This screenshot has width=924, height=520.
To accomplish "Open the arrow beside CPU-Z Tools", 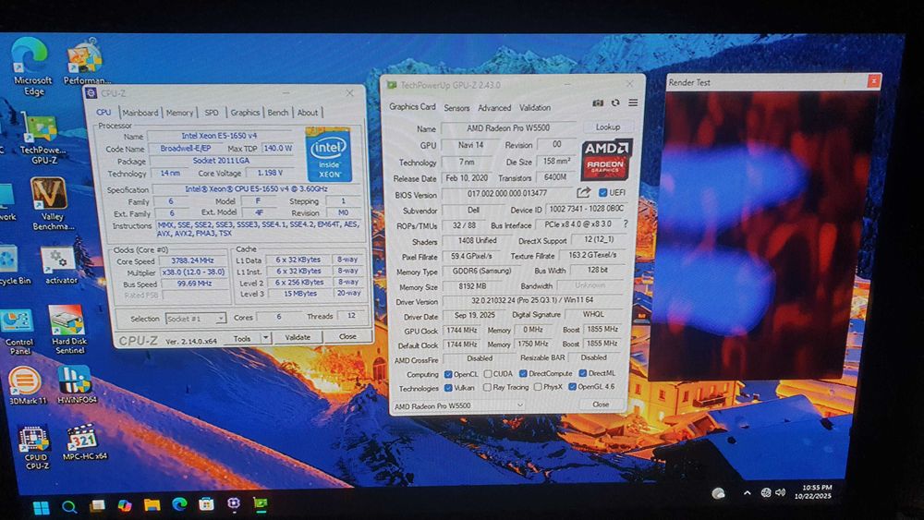I will tap(266, 337).
